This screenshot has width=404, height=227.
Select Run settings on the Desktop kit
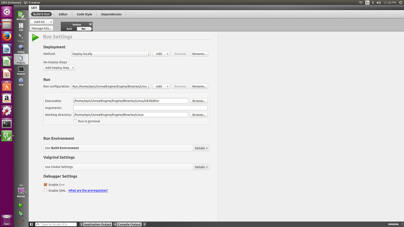click(84, 29)
